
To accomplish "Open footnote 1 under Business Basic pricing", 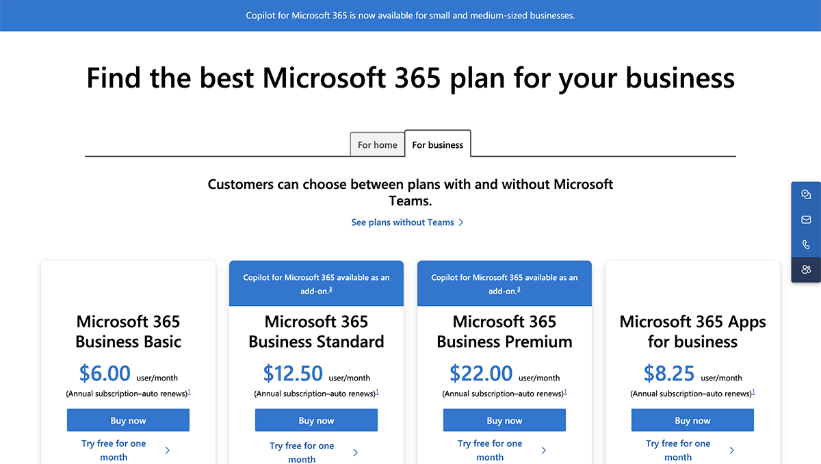I will click(190, 391).
